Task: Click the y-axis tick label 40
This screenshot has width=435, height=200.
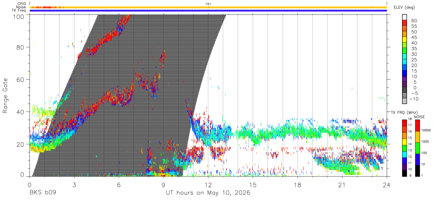Action: (21, 112)
